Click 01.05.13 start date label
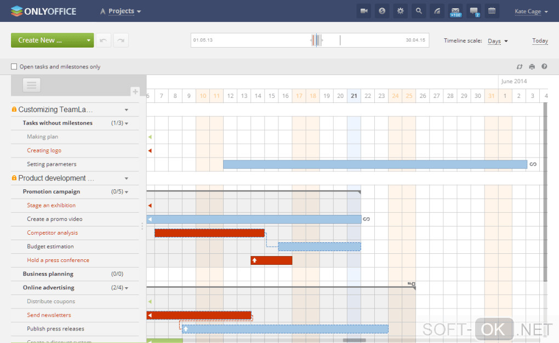559x343 pixels. tap(203, 40)
